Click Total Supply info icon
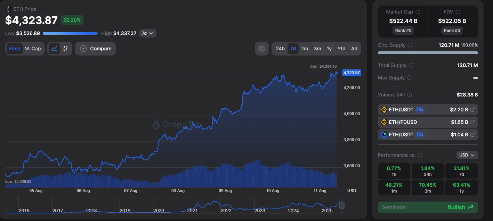 coord(411,65)
